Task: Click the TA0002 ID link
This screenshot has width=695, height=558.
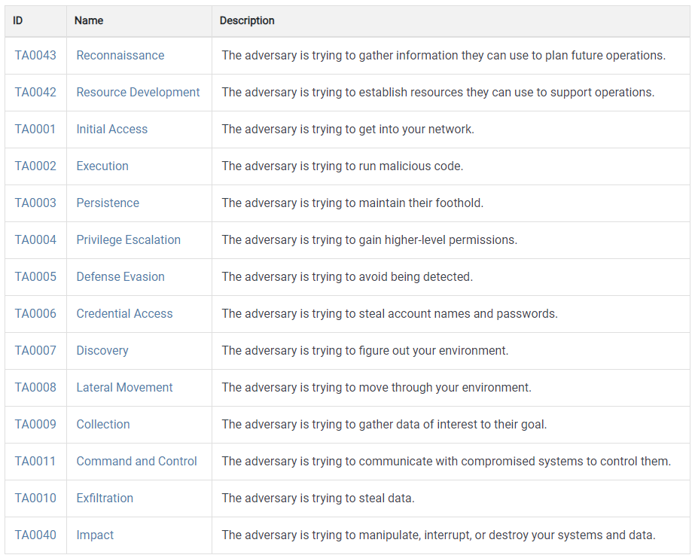Action: 35,166
